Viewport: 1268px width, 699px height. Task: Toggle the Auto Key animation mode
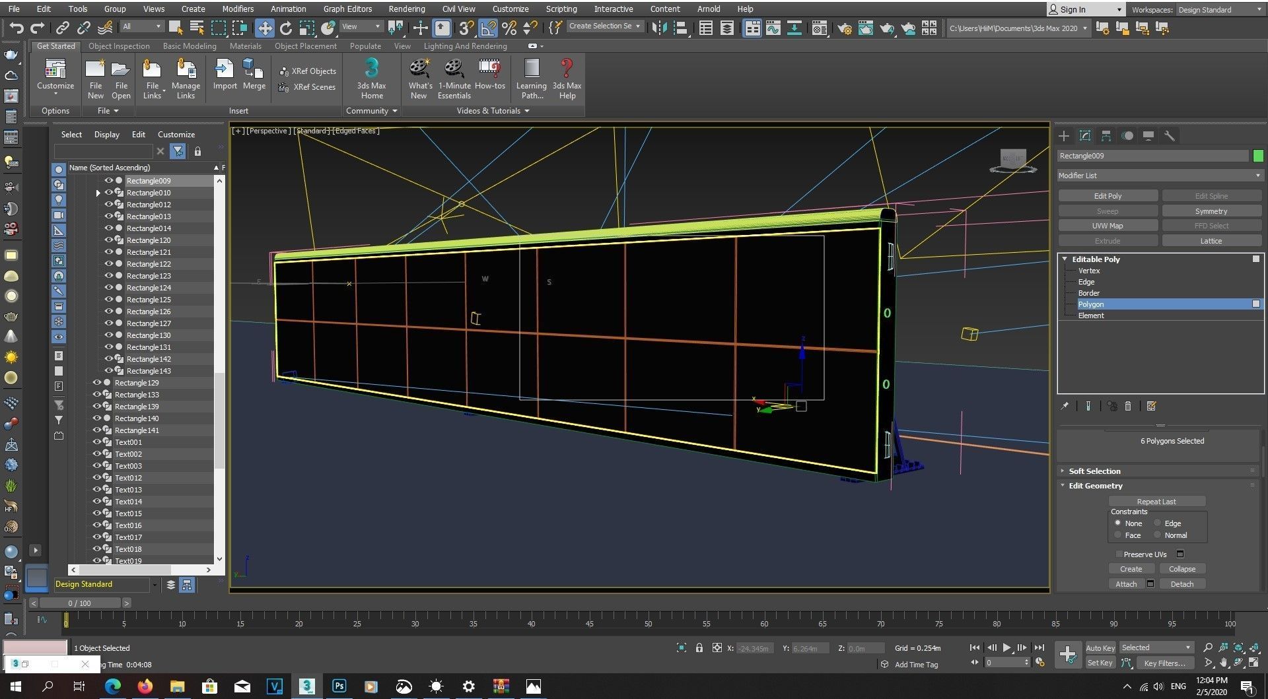[x=1100, y=648]
